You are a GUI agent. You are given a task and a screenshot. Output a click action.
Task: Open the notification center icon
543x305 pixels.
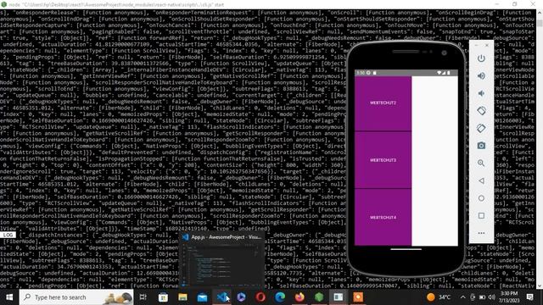529,297
